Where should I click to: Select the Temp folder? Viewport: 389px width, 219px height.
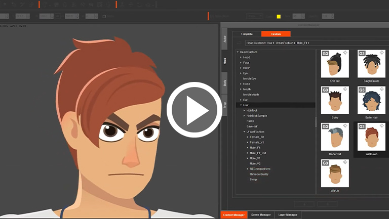[x=253, y=180]
